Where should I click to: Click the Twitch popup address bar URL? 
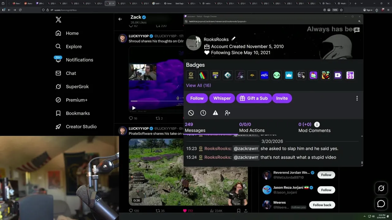point(218,21)
